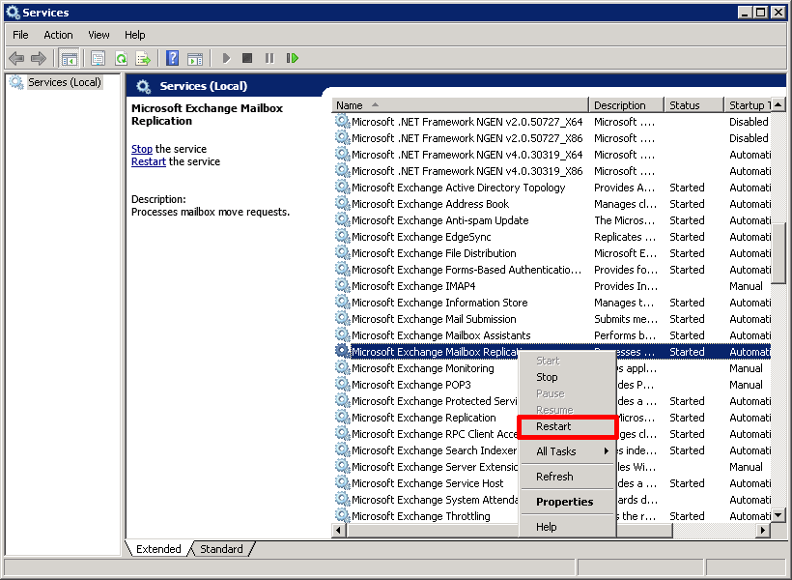Click the Export List toolbar icon
Screen dimensions: 792x580
click(144, 58)
